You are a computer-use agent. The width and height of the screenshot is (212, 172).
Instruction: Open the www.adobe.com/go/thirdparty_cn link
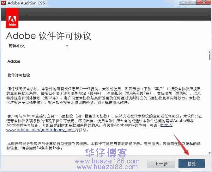click(x=39, y=130)
